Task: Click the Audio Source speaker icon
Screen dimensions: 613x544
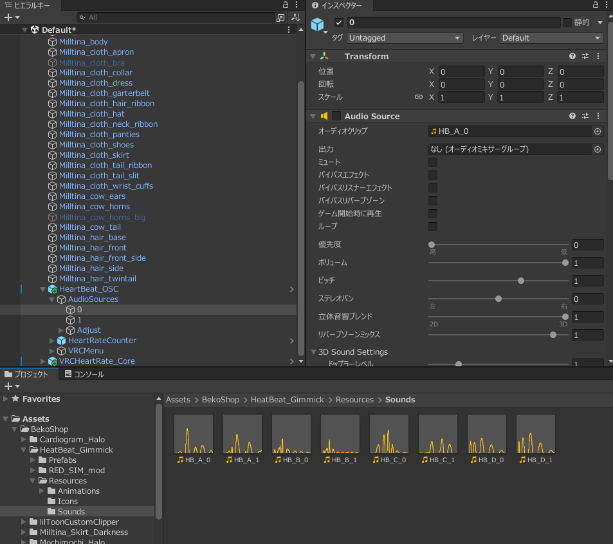Action: [324, 117]
